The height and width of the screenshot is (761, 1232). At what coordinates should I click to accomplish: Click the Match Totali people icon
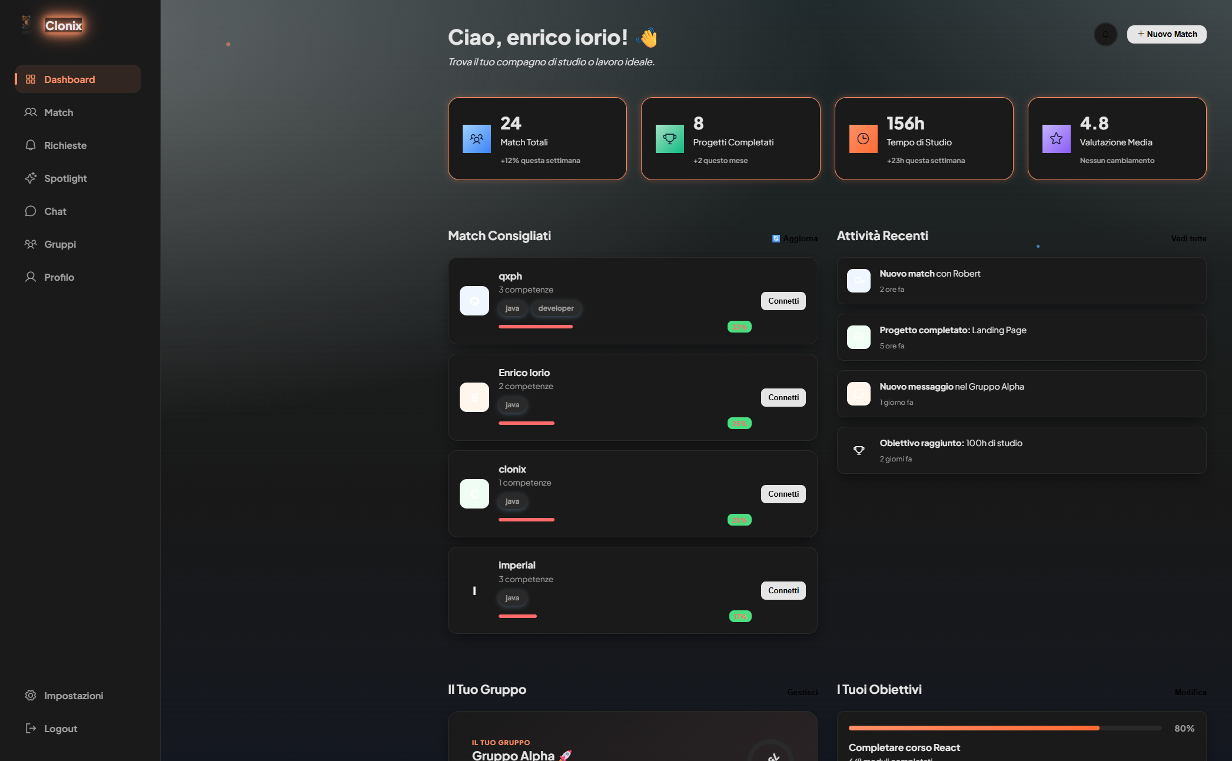tap(477, 139)
